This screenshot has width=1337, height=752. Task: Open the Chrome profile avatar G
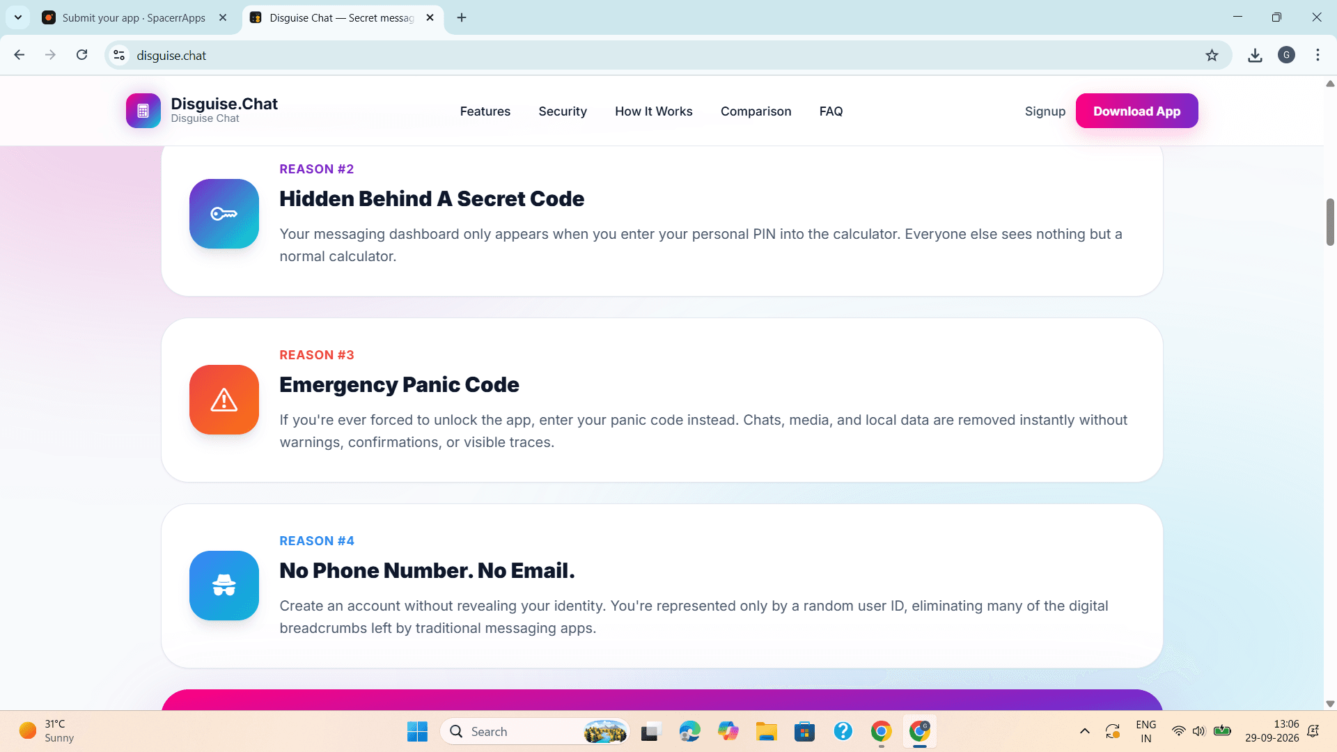point(1286,55)
